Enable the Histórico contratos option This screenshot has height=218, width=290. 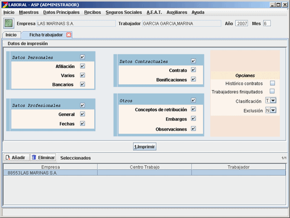[x=272, y=83]
